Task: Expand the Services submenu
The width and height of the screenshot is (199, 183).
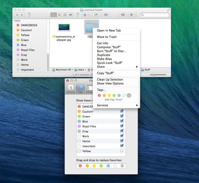Action: (x=116, y=105)
